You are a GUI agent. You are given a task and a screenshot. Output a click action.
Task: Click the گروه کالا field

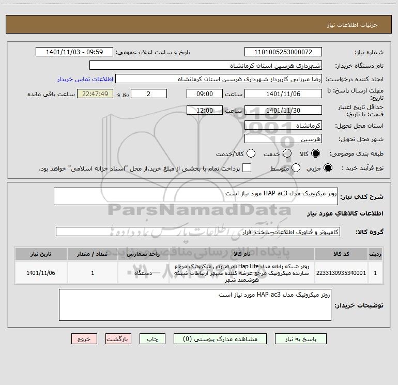pos(198,232)
